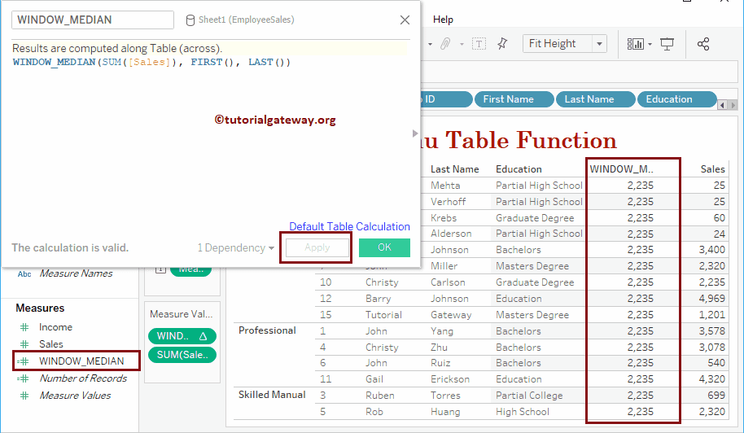The height and width of the screenshot is (433, 744).
Task: Click the icon beside Number of Records
Action: pyautogui.click(x=24, y=378)
